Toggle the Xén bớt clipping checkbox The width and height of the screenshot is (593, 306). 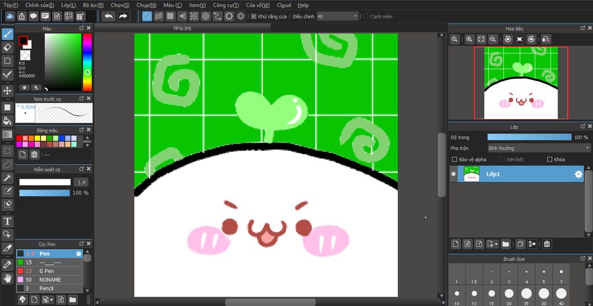click(x=502, y=160)
